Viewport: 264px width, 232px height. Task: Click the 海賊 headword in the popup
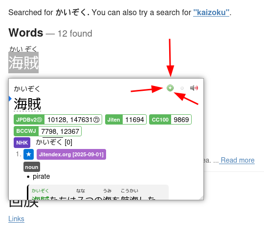click(27, 104)
